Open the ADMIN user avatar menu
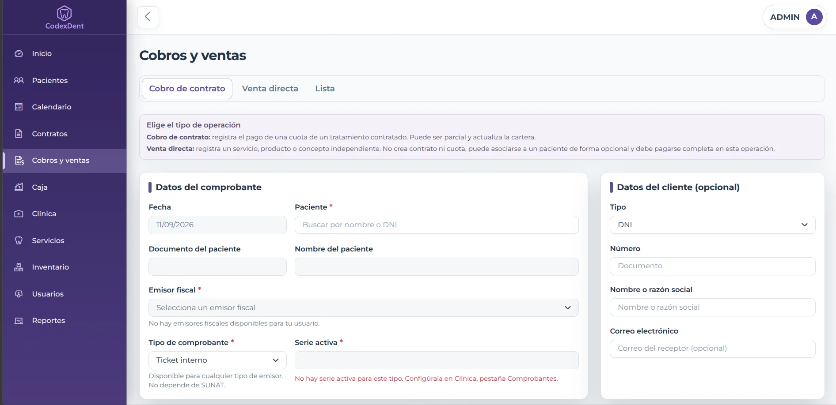 click(x=814, y=17)
